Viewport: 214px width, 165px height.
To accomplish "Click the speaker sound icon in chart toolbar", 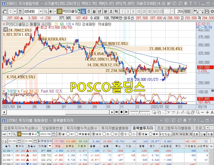I will pyautogui.click(x=51, y=11).
